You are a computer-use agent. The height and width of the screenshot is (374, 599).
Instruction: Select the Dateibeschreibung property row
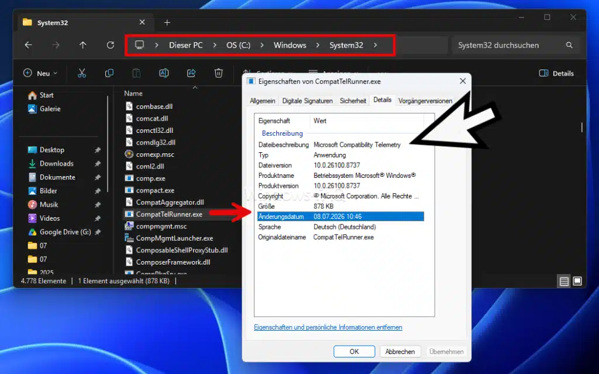(x=341, y=145)
